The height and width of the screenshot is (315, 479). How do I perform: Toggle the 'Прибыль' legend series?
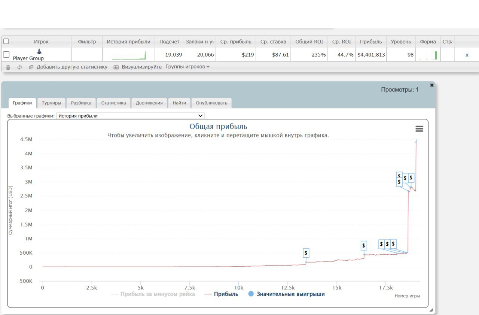tap(221, 294)
